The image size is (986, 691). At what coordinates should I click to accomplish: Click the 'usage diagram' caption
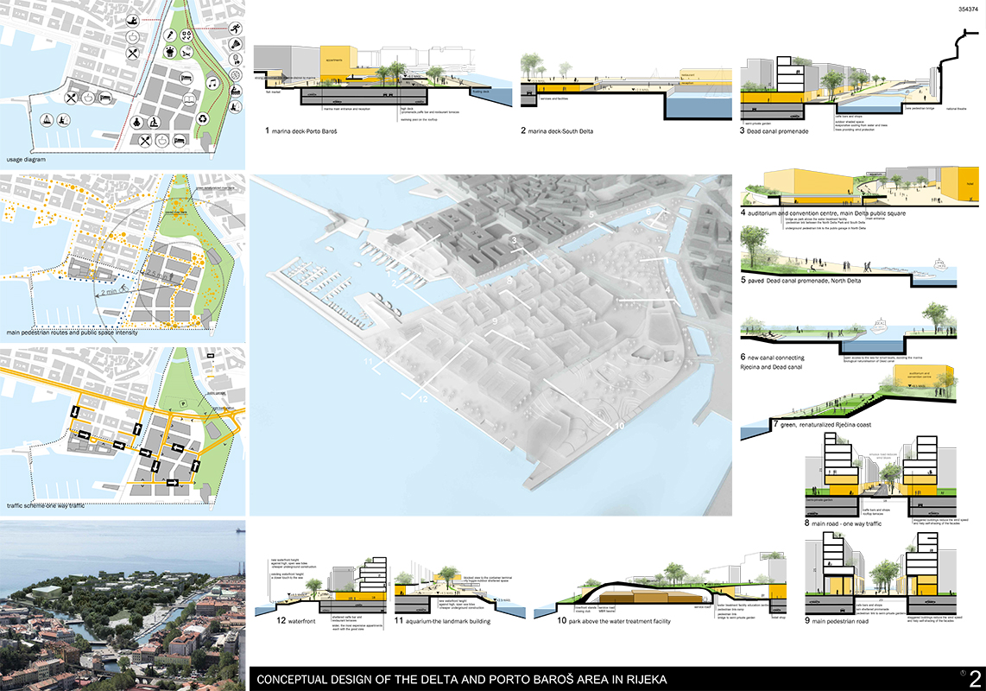point(26,160)
